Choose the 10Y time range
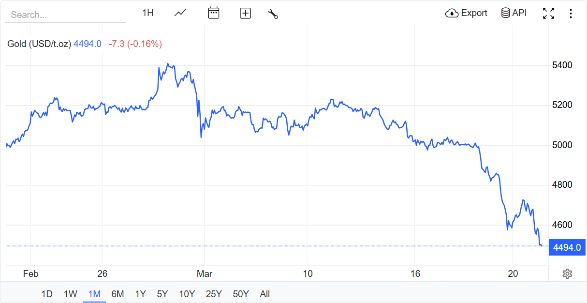 coord(187,294)
